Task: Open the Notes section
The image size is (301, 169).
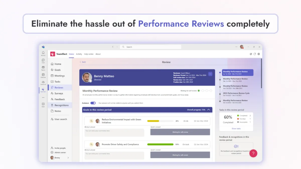Action: (57, 111)
